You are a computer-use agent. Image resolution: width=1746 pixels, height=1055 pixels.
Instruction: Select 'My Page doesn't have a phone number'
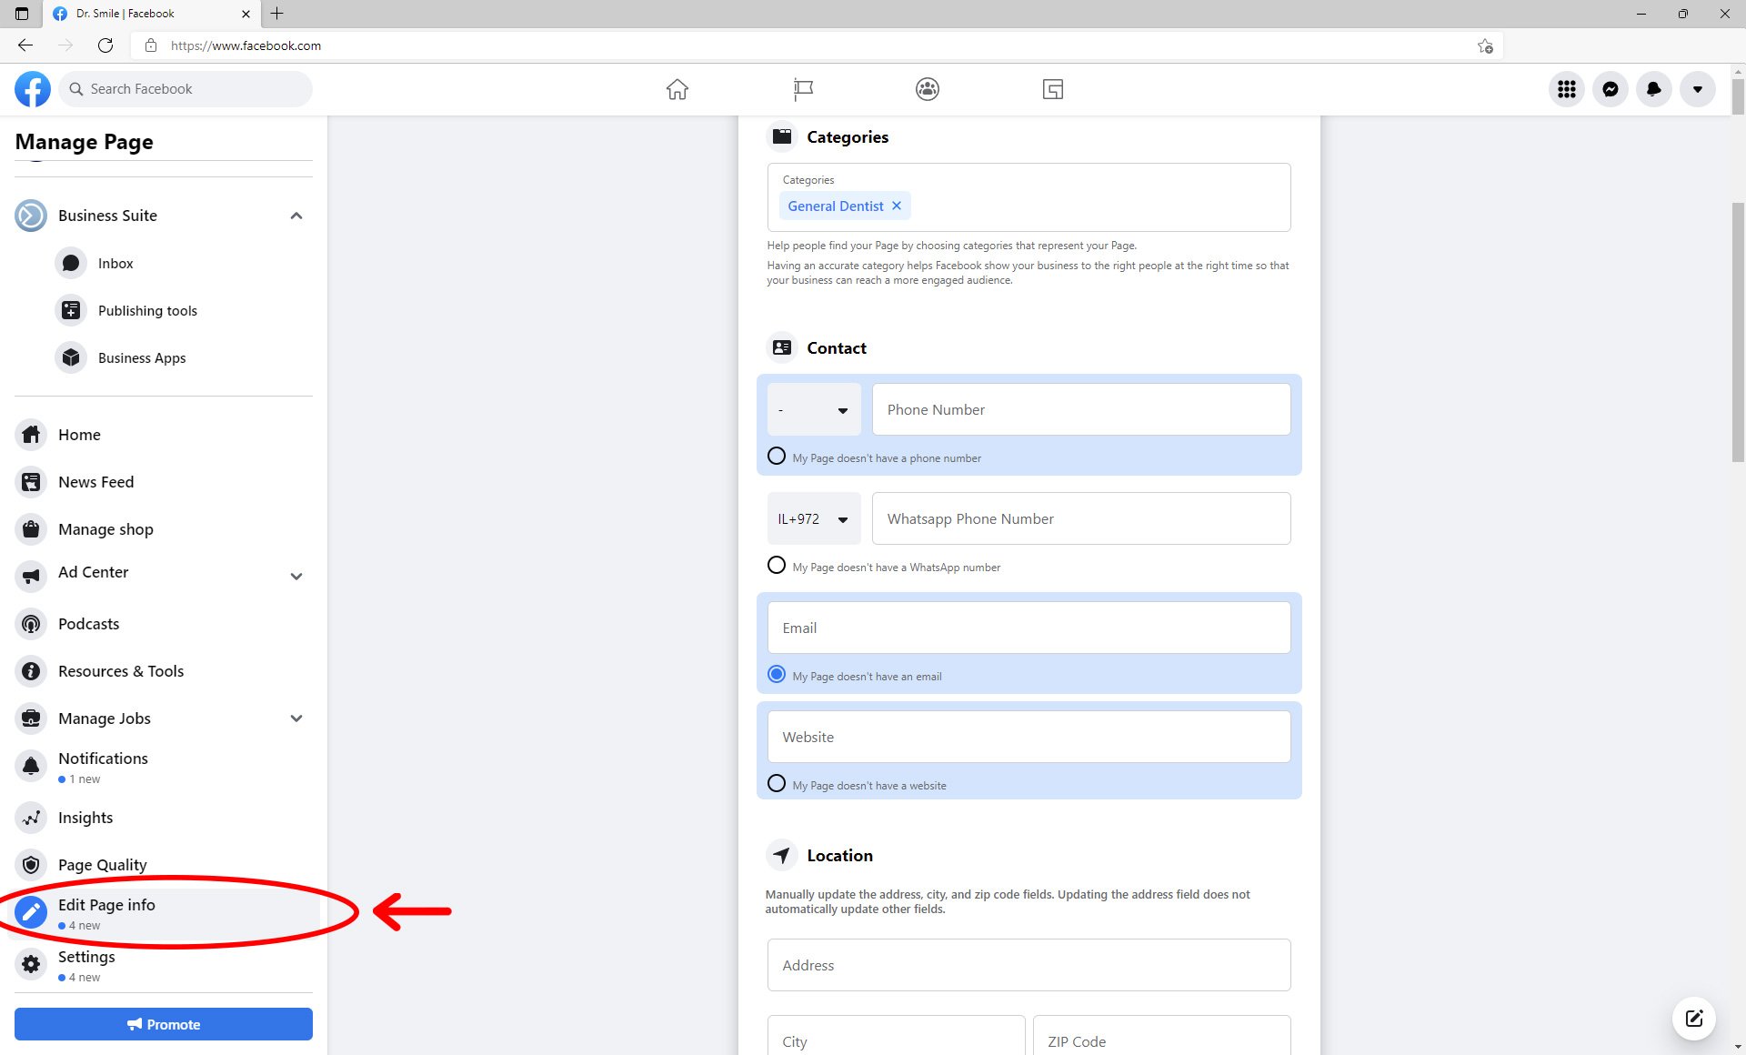[x=777, y=457]
